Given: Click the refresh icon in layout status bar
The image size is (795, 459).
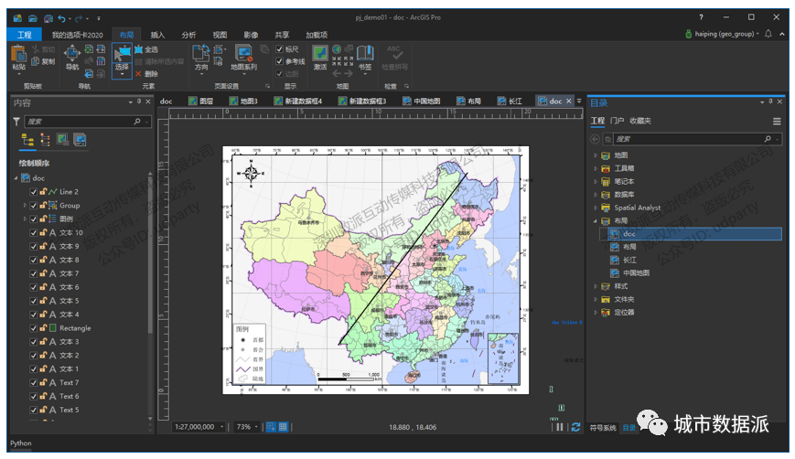Looking at the screenshot, I should [x=576, y=427].
